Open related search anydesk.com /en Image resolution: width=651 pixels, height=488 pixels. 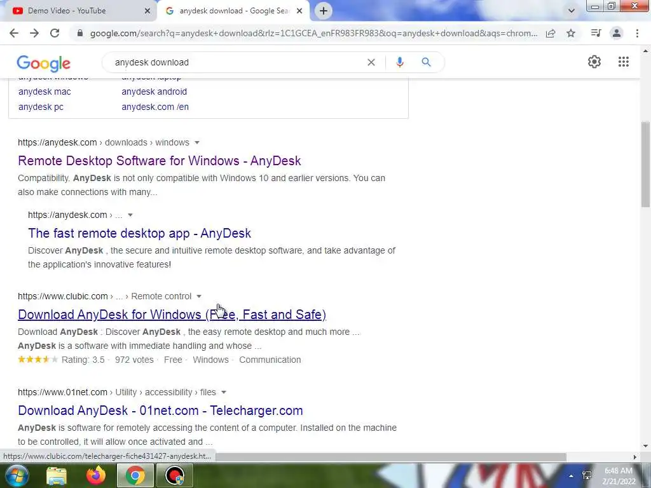tap(155, 107)
